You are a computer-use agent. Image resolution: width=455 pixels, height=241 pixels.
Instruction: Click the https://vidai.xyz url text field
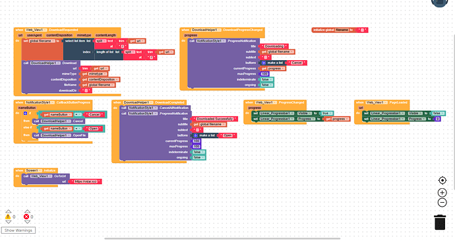pyautogui.click(x=86, y=182)
